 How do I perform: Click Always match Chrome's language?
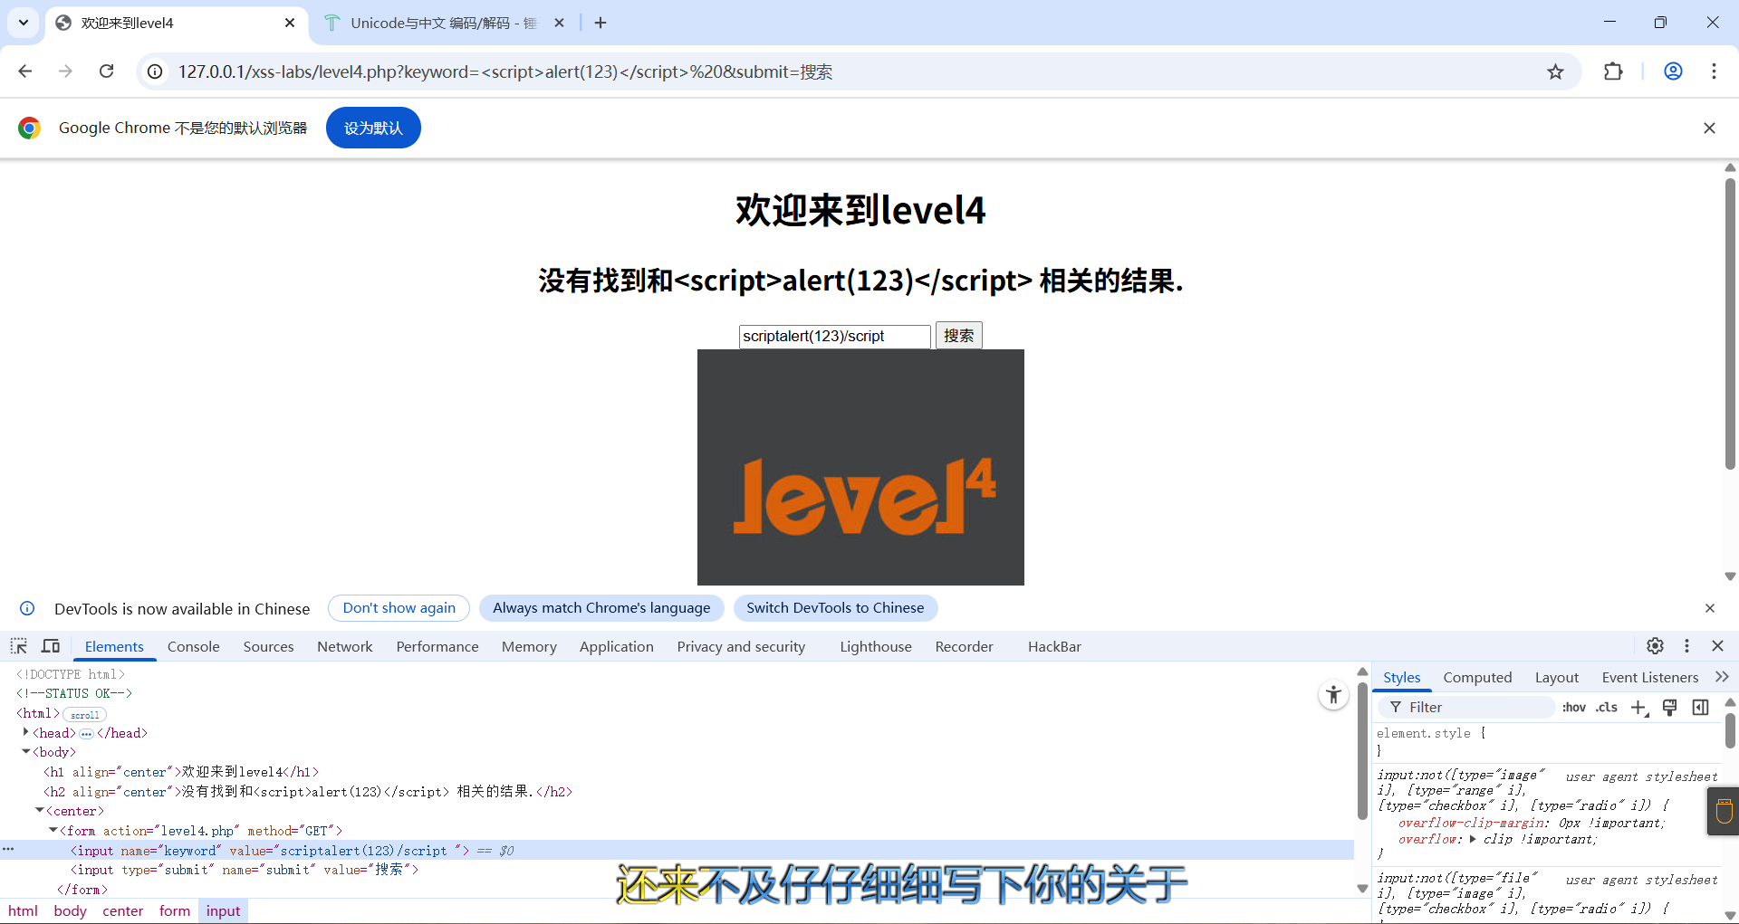tap(601, 608)
